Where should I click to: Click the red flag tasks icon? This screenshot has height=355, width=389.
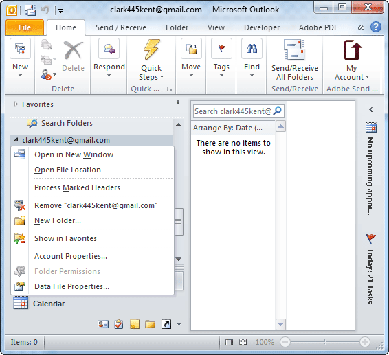[x=371, y=238]
